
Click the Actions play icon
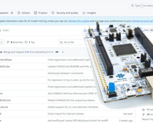(19, 13)
